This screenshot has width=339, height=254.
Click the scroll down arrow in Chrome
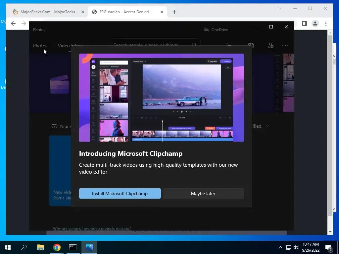pyautogui.click(x=330, y=232)
